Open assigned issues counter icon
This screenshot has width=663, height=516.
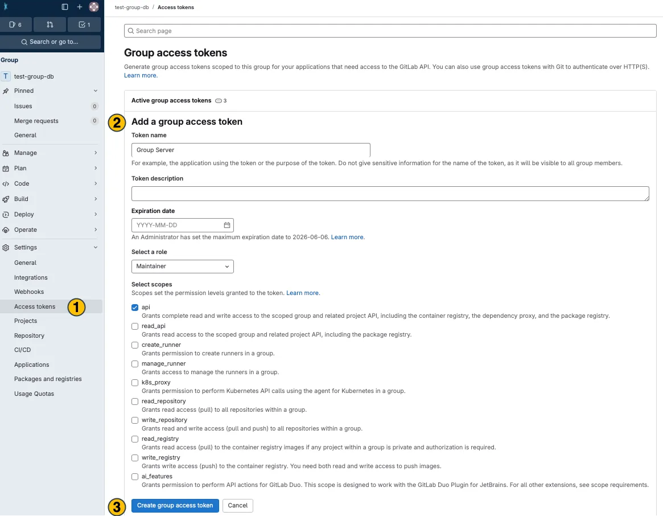click(x=16, y=24)
